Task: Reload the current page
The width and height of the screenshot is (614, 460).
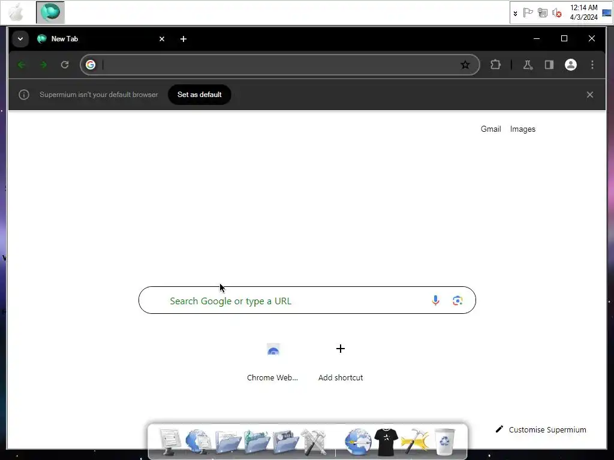Action: [x=65, y=65]
